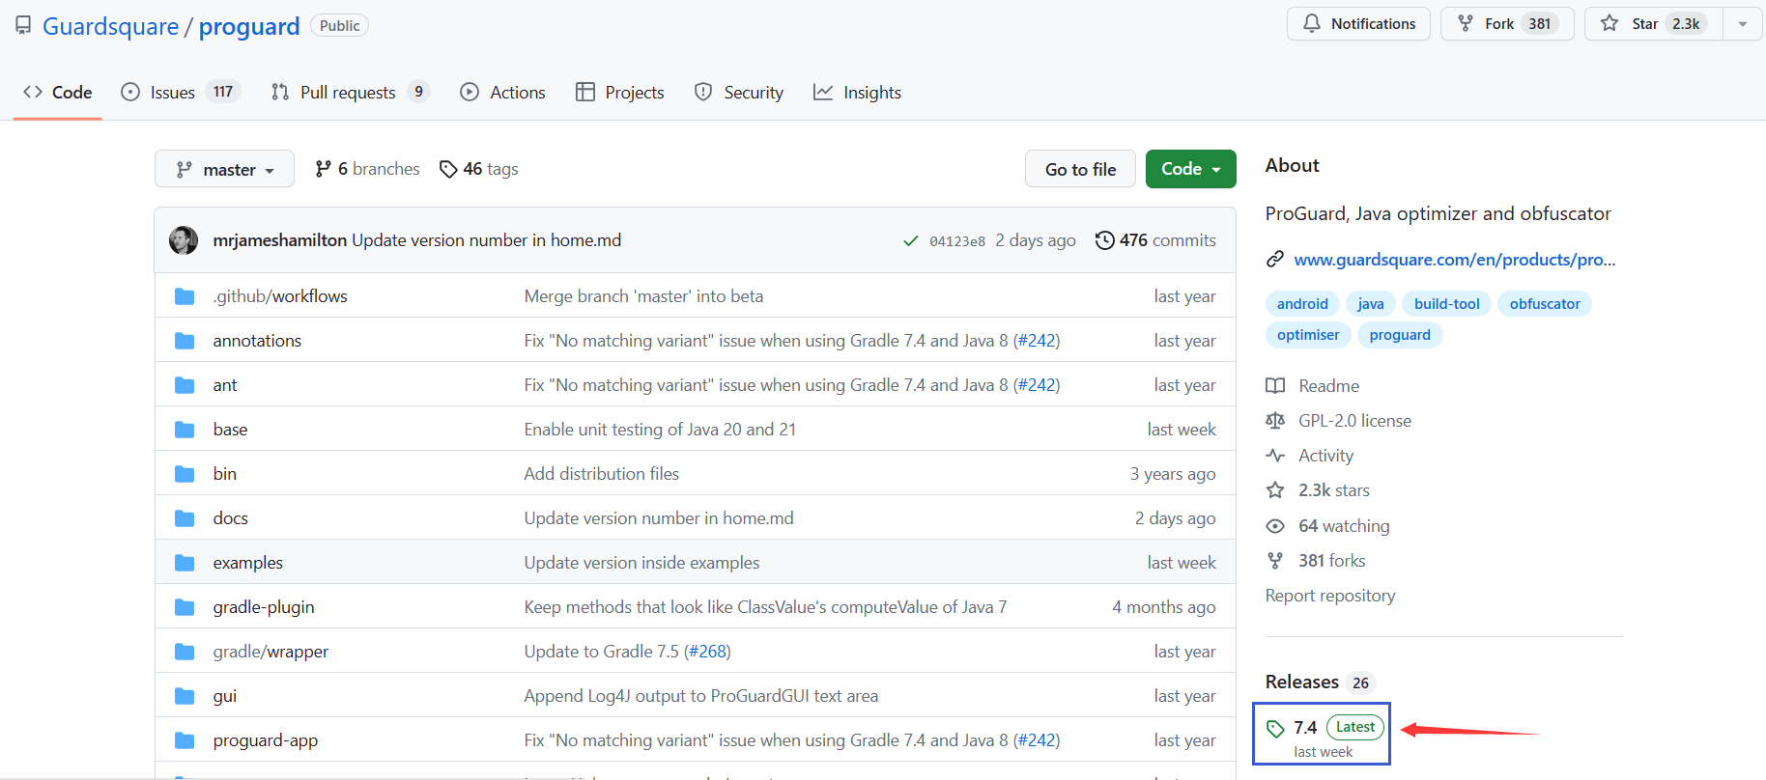Open the Insights tab

858,93
